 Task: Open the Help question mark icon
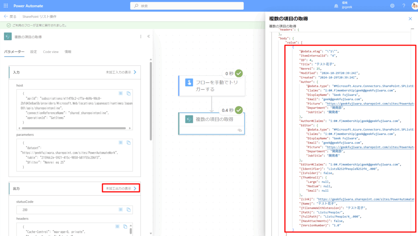pos(404,6)
